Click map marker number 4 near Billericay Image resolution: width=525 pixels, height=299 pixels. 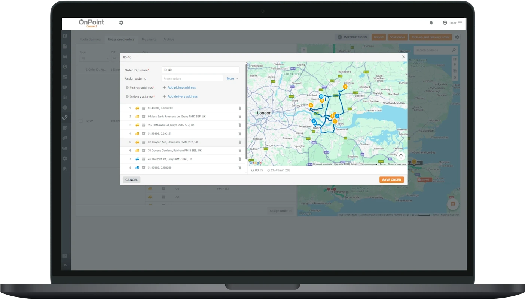pyautogui.click(x=345, y=87)
